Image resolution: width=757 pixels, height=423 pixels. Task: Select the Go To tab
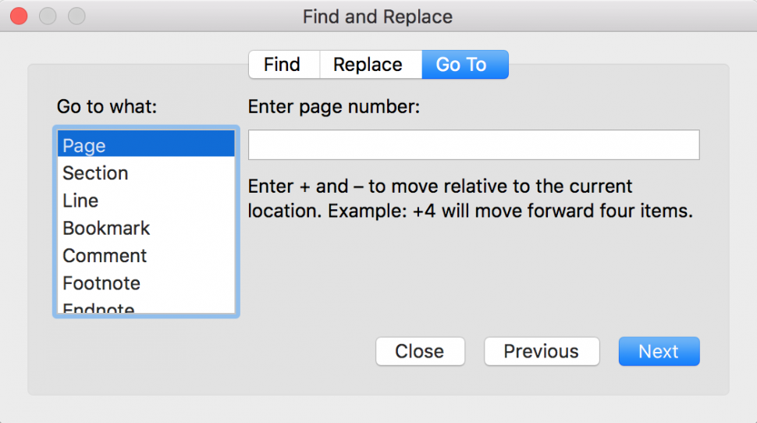pyautogui.click(x=465, y=64)
